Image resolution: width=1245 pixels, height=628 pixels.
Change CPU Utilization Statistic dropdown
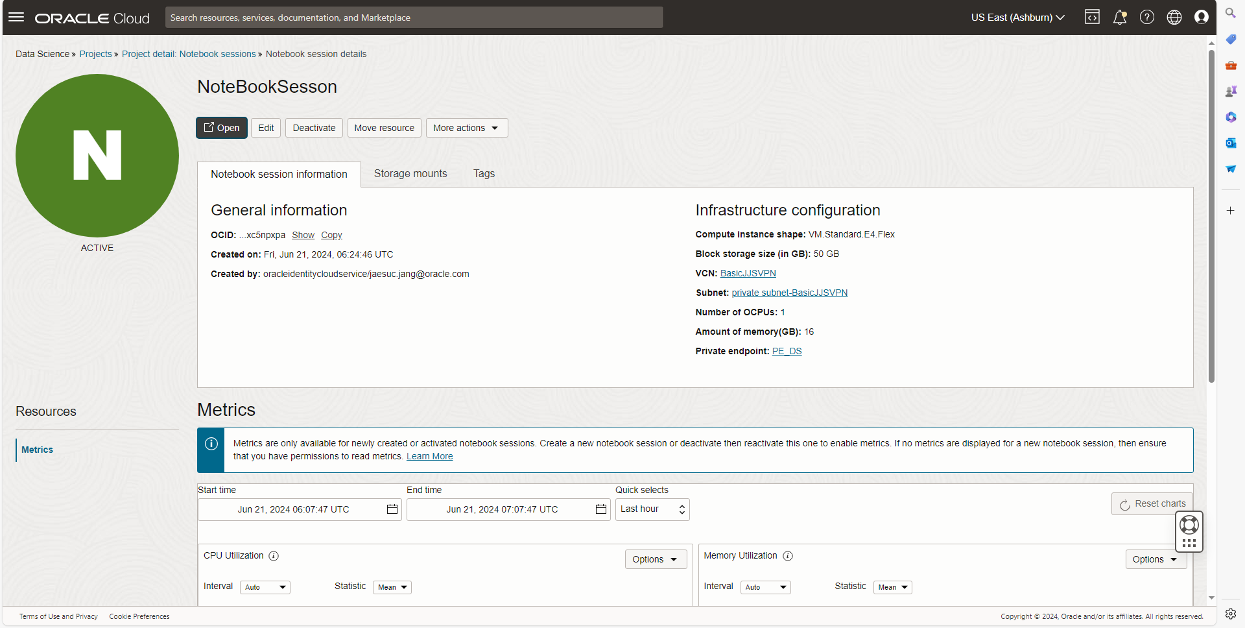click(x=392, y=587)
